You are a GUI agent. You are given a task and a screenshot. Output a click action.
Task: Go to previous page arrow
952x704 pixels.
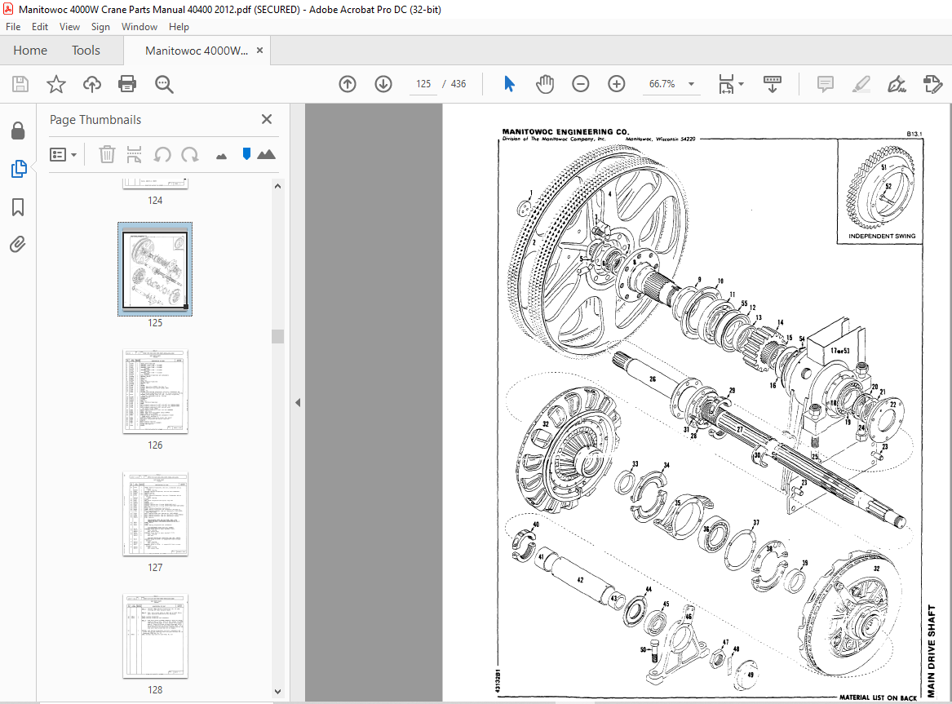point(348,84)
